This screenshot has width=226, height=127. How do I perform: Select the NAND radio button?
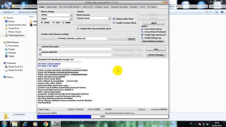pos(63,23)
